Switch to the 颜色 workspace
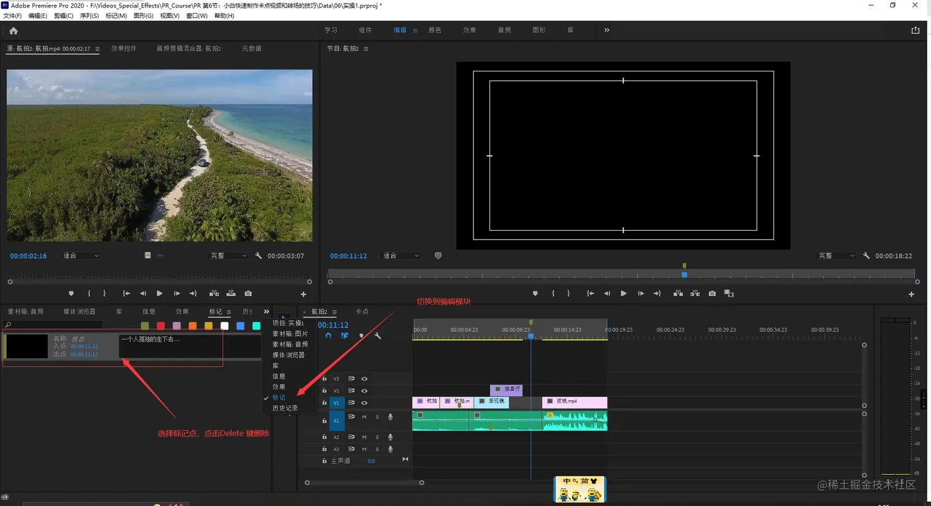931x506 pixels. pyautogui.click(x=435, y=30)
